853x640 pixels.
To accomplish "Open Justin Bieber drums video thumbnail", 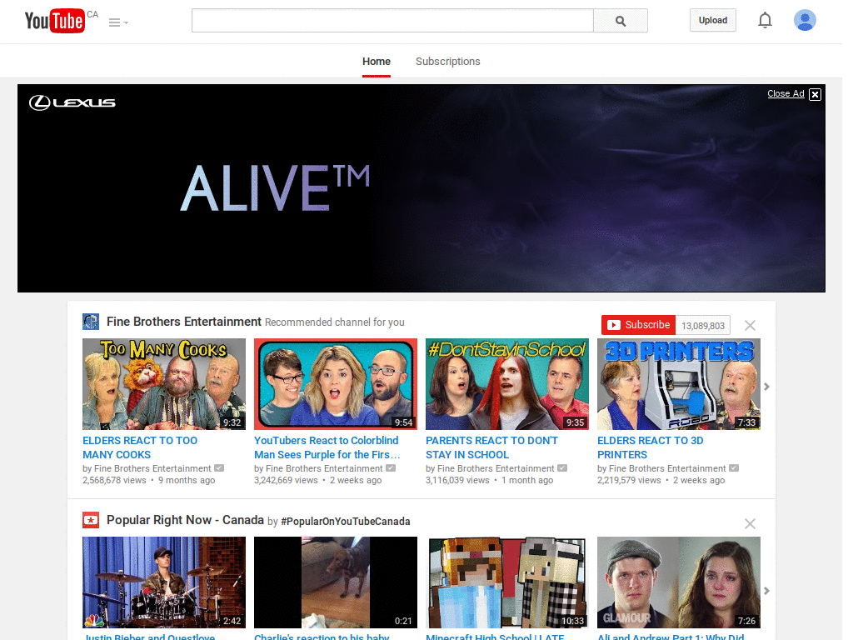I will coord(164,582).
